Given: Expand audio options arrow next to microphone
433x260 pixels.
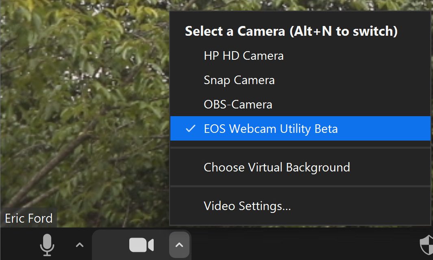Looking at the screenshot, I should coord(80,245).
